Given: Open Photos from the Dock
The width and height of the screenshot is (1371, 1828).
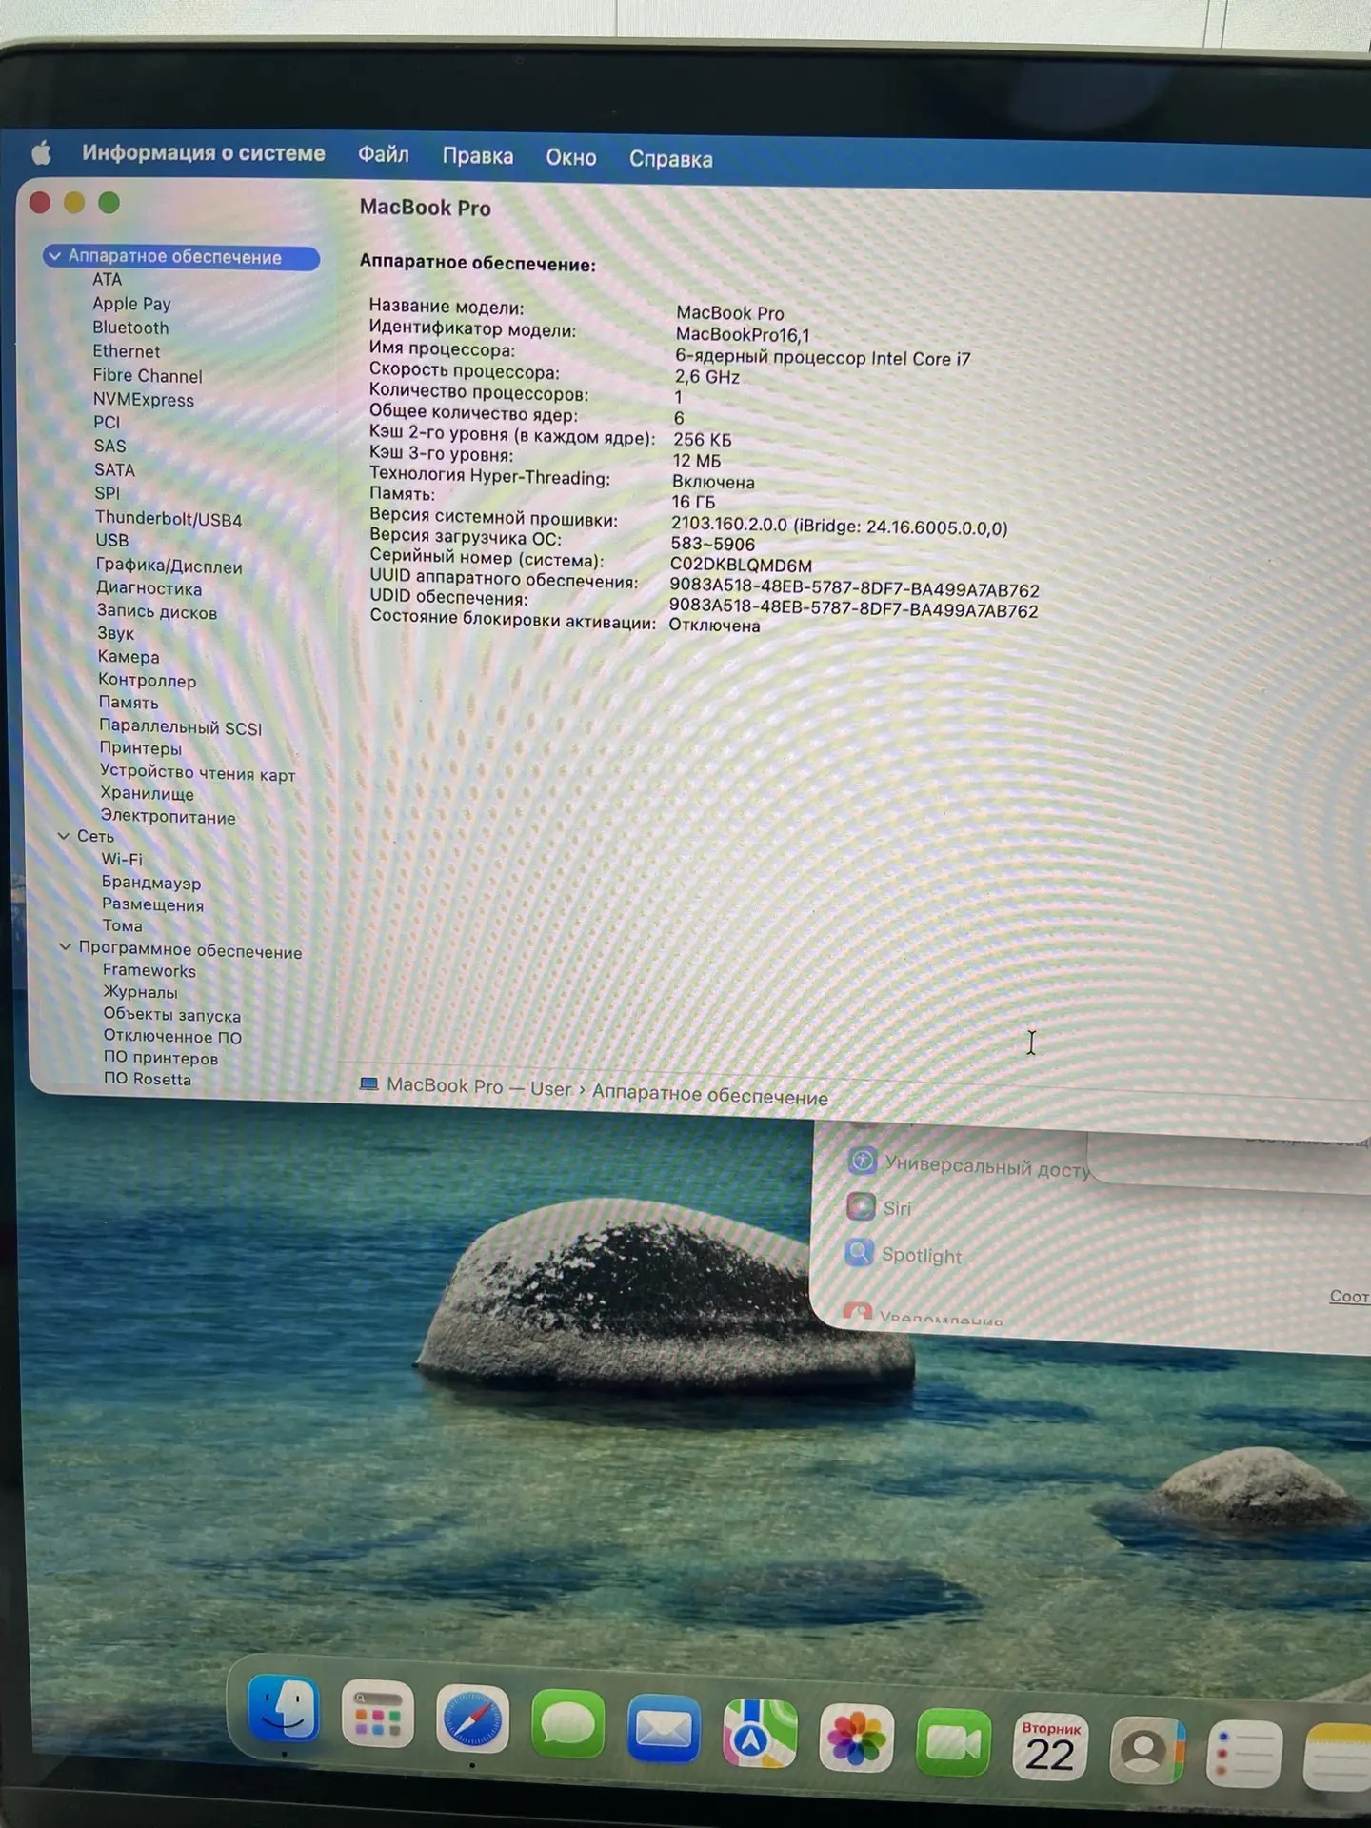Looking at the screenshot, I should click(856, 1739).
